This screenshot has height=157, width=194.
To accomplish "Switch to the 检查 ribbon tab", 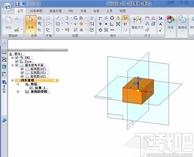I will [x=96, y=11].
